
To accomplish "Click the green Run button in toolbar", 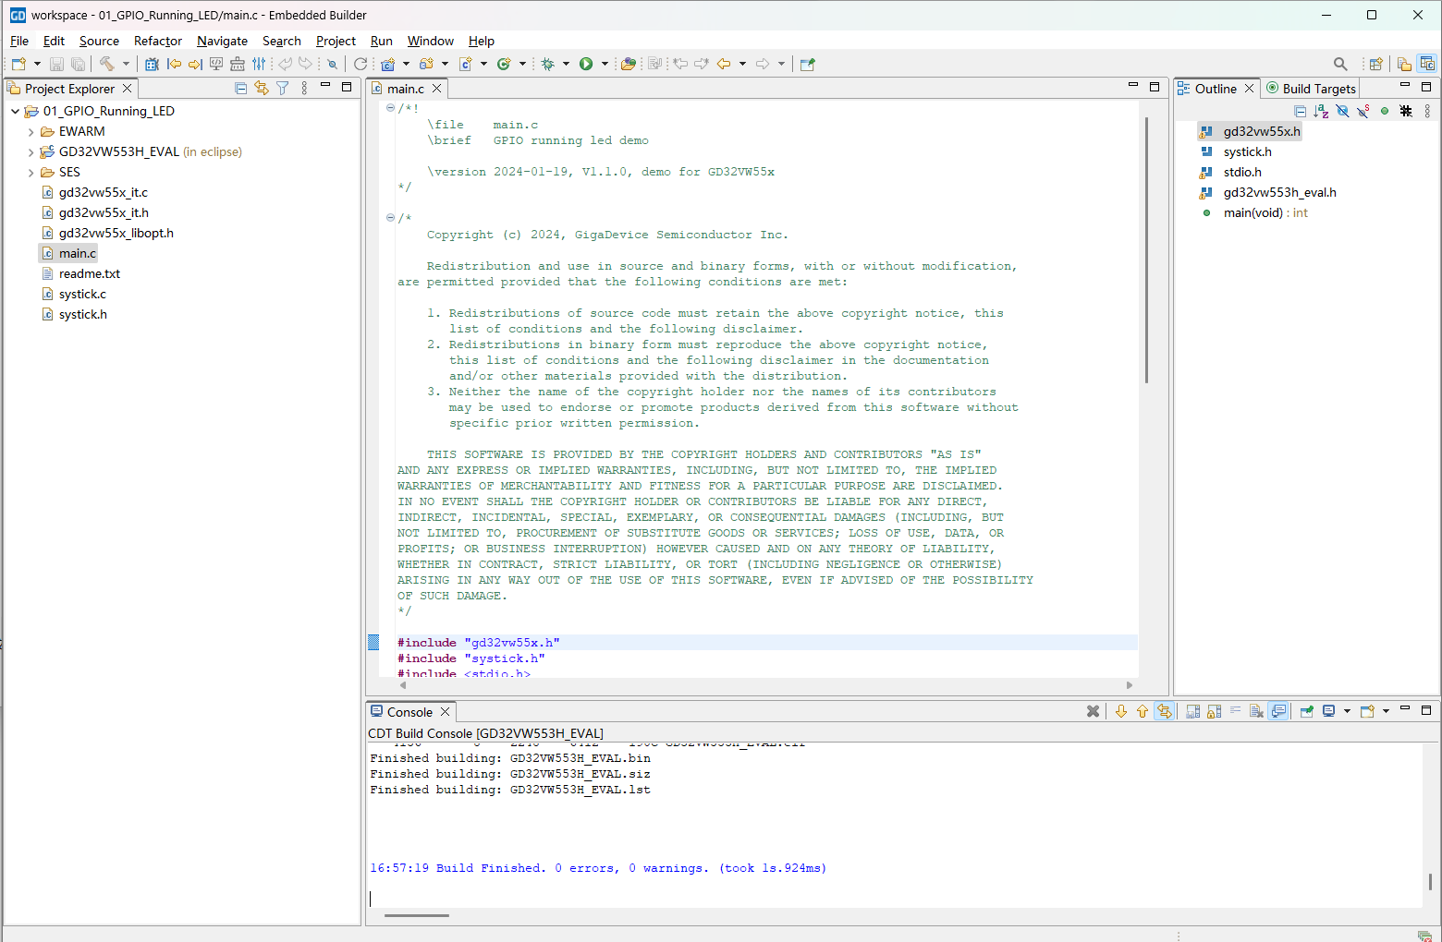I will [586, 64].
